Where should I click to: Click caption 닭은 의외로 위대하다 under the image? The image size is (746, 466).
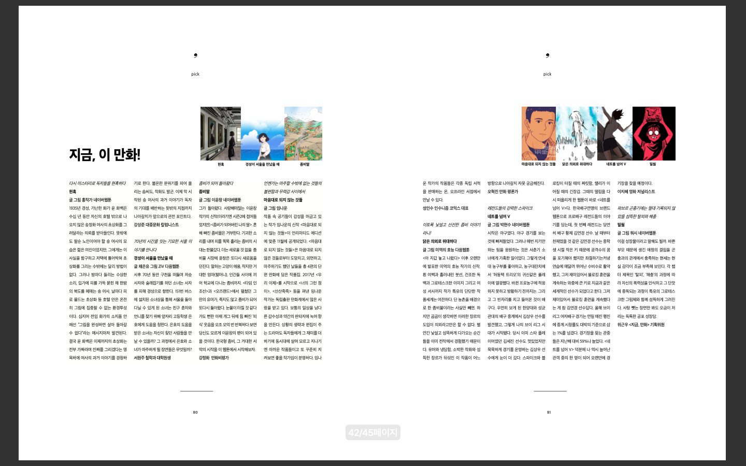tap(577, 164)
